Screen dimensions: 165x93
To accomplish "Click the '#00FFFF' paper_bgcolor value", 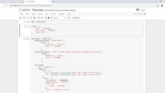I will [65, 82].
